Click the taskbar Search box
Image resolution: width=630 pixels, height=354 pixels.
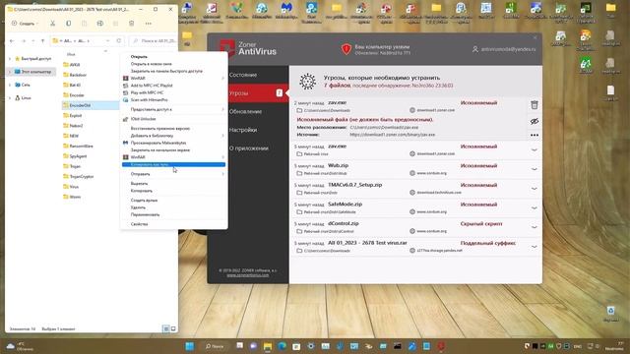pyautogui.click(x=215, y=346)
